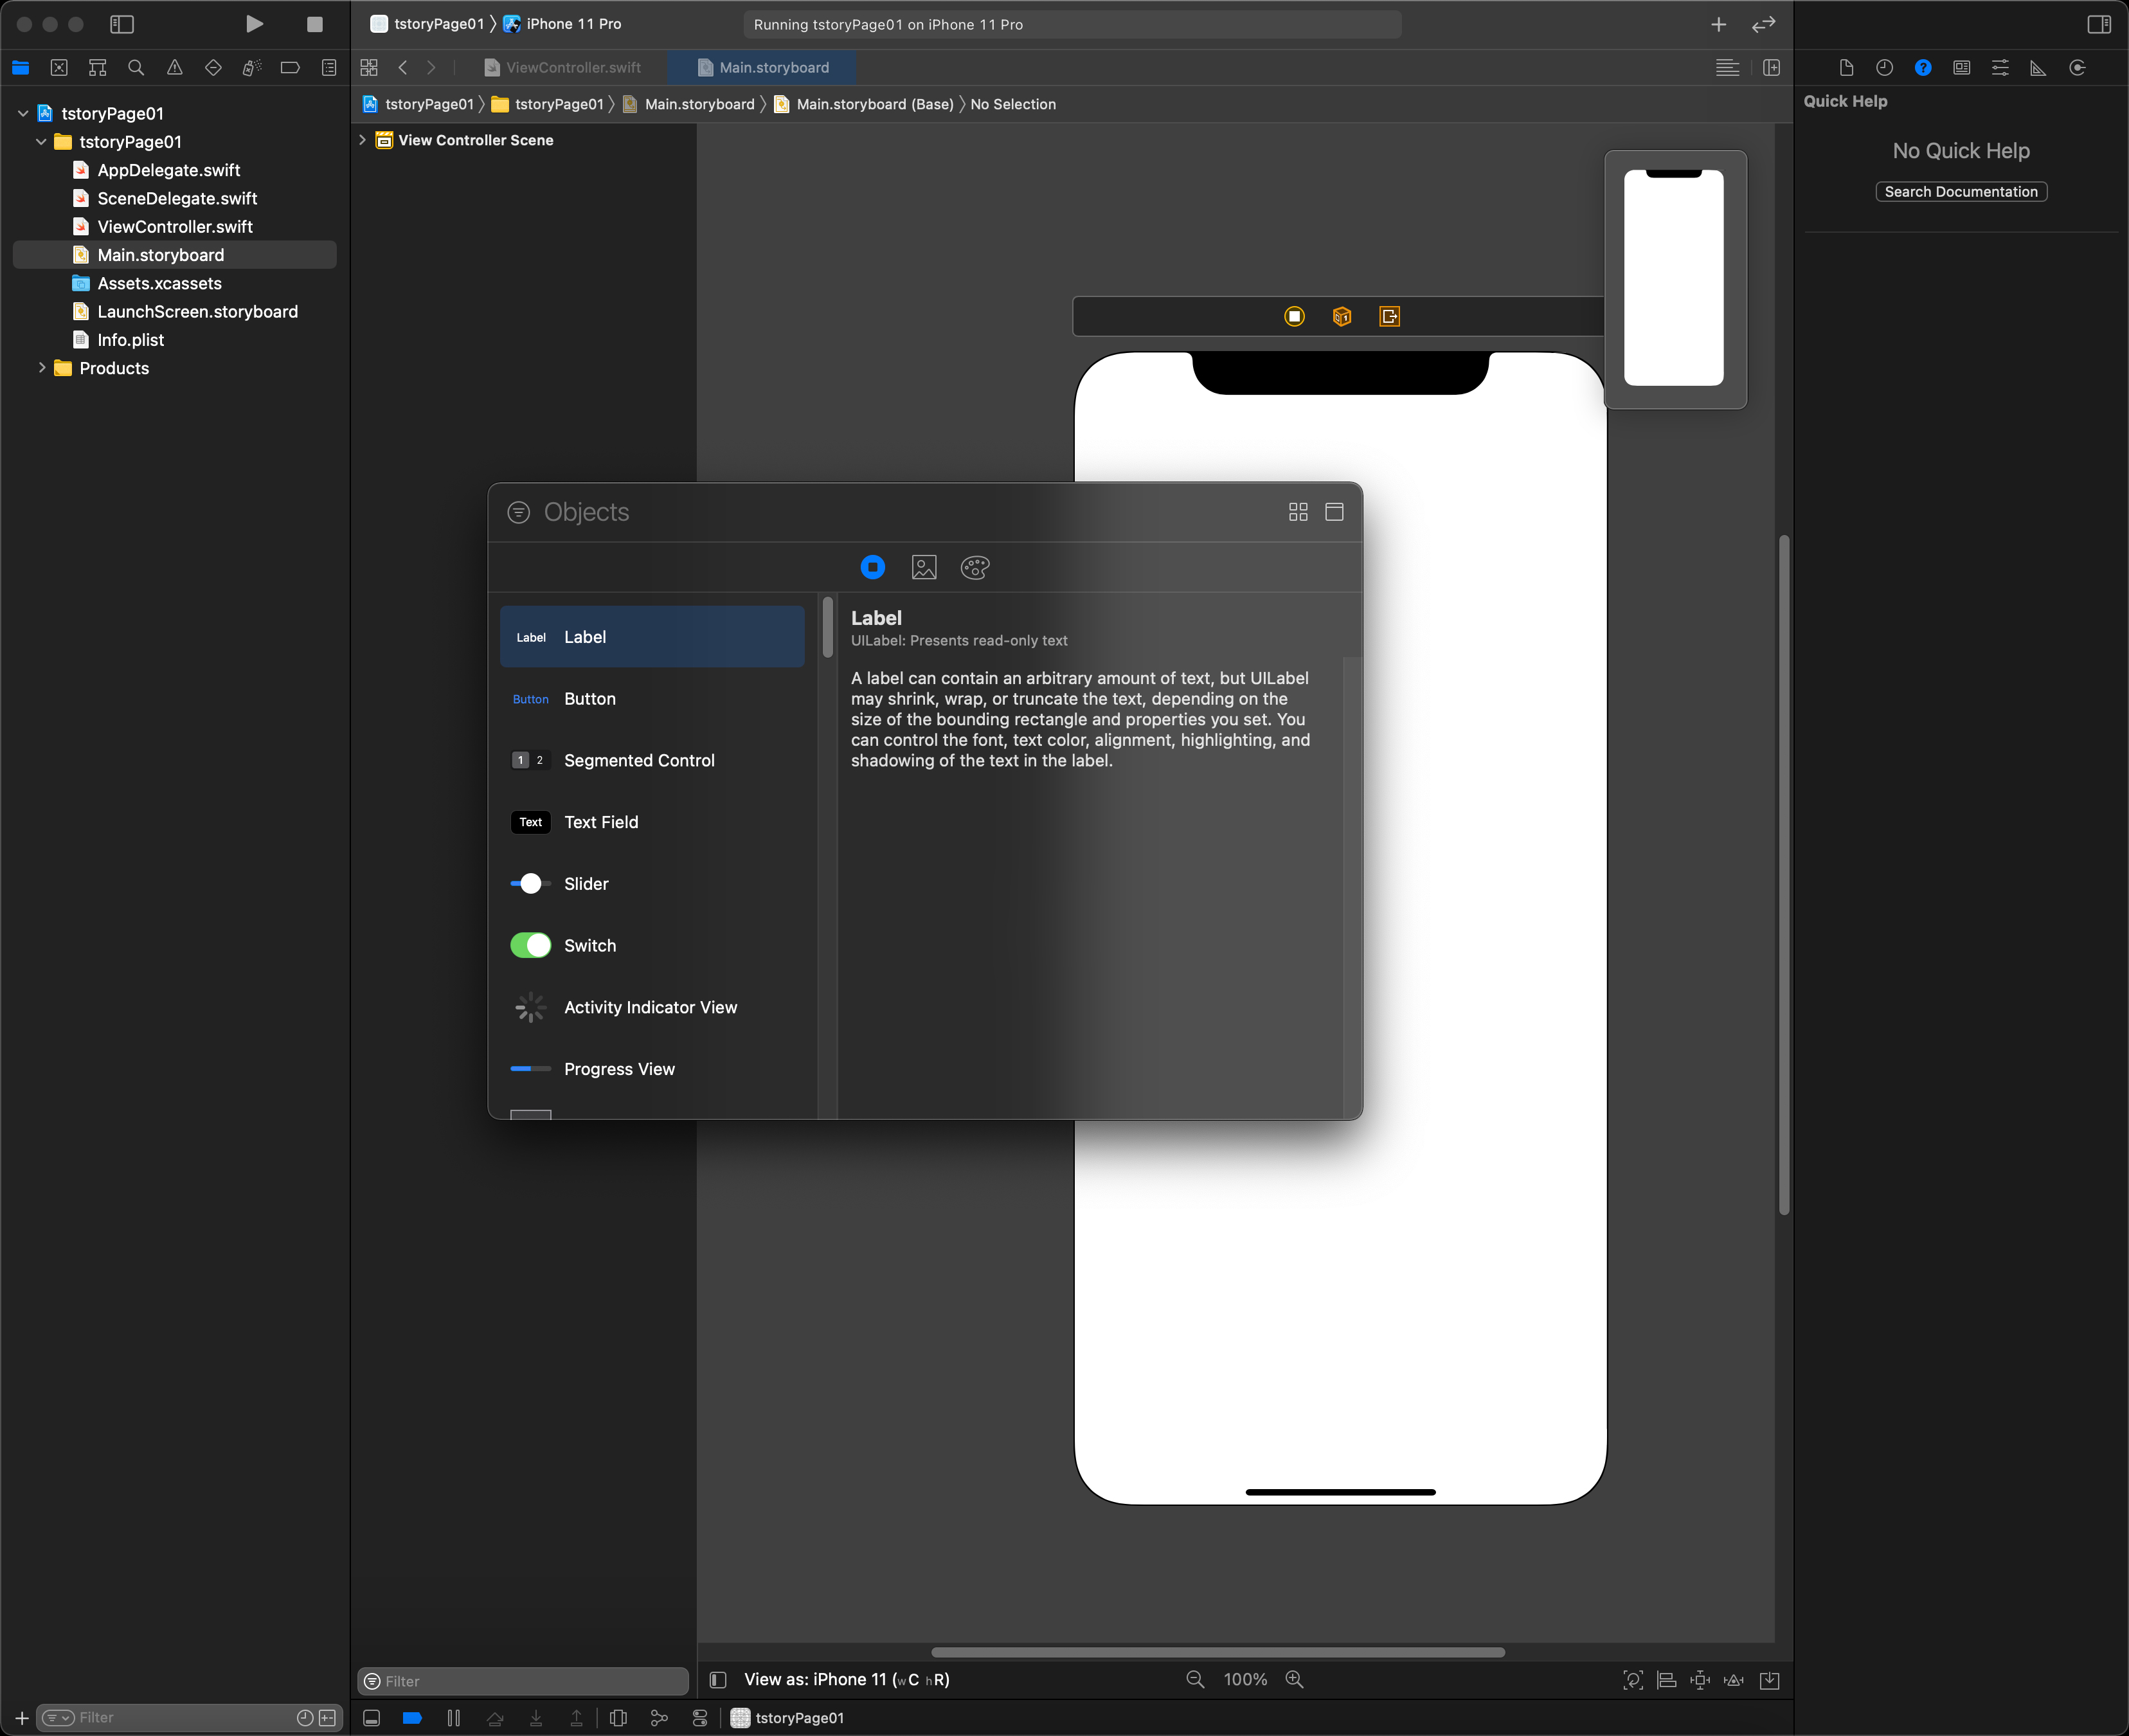2129x1736 pixels.
Task: Open the Attributes inspector icon
Action: click(x=2000, y=68)
